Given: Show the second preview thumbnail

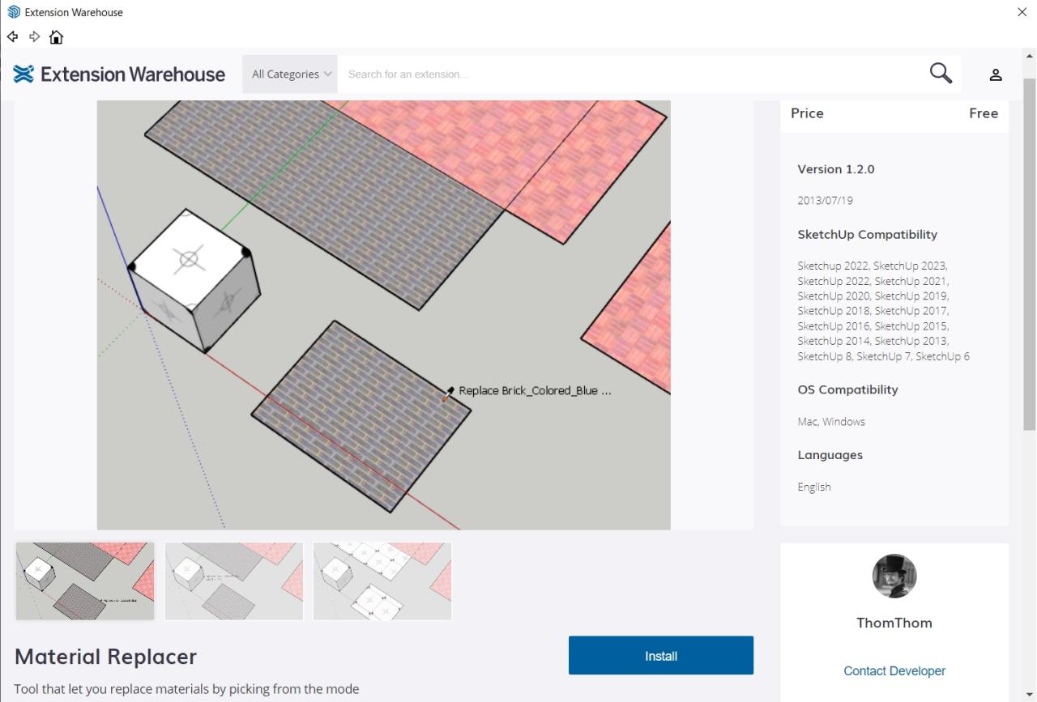Looking at the screenshot, I should (x=234, y=581).
